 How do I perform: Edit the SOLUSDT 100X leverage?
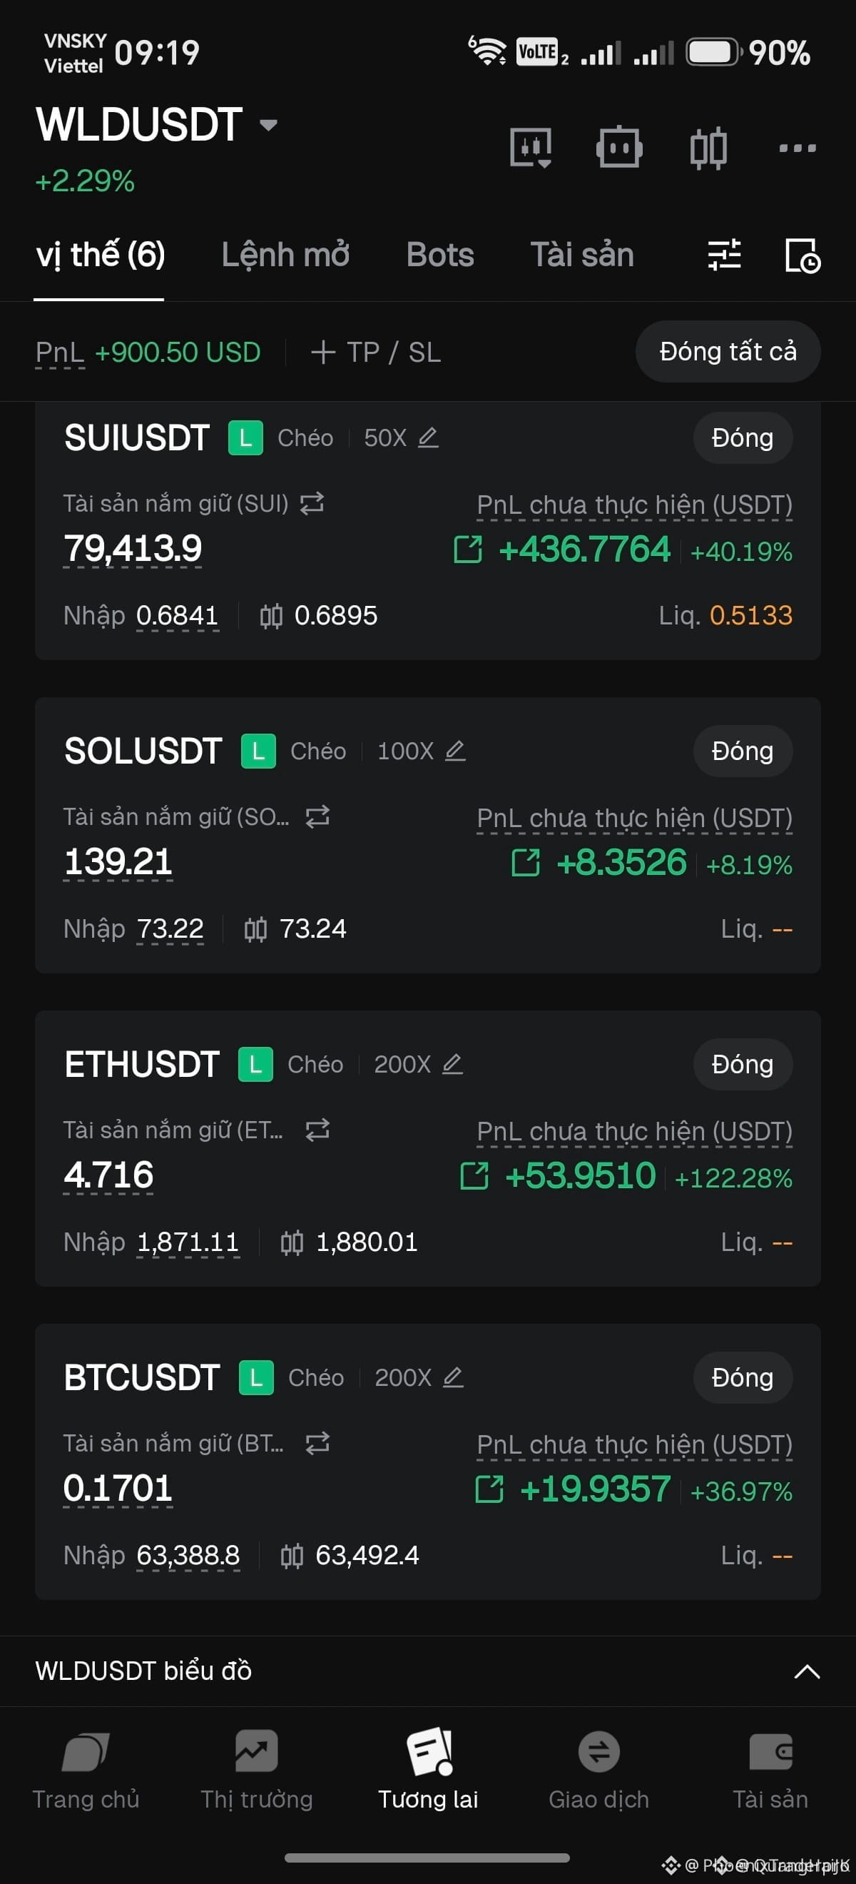point(454,751)
